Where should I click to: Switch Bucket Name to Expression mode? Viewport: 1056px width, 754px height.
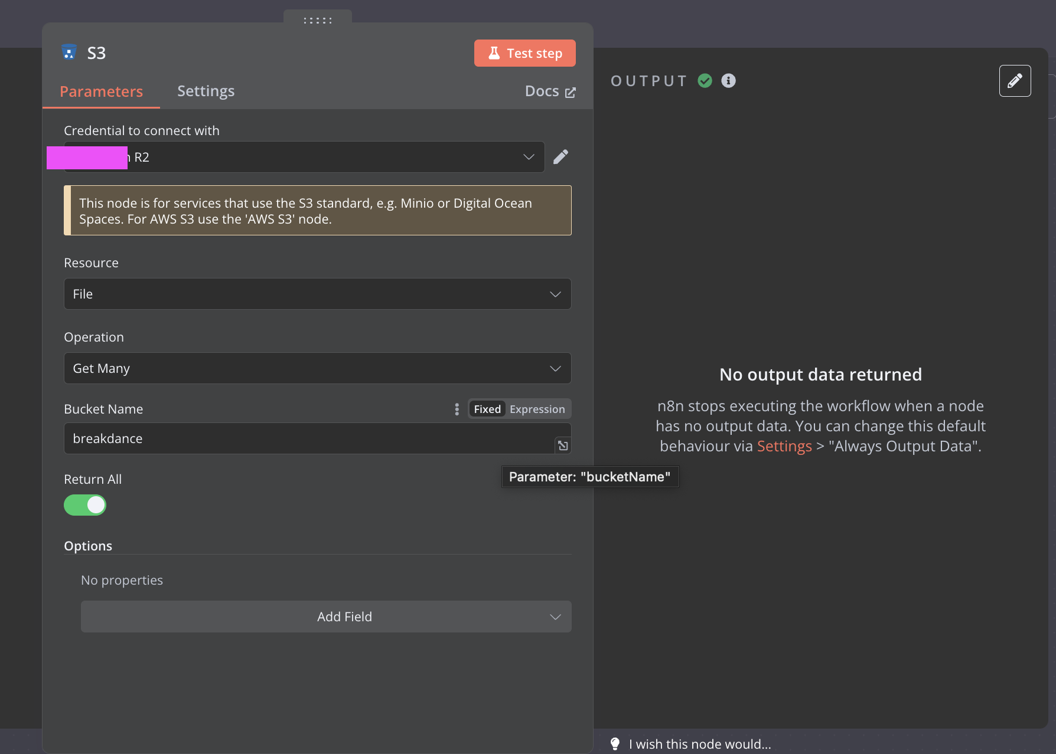point(537,409)
